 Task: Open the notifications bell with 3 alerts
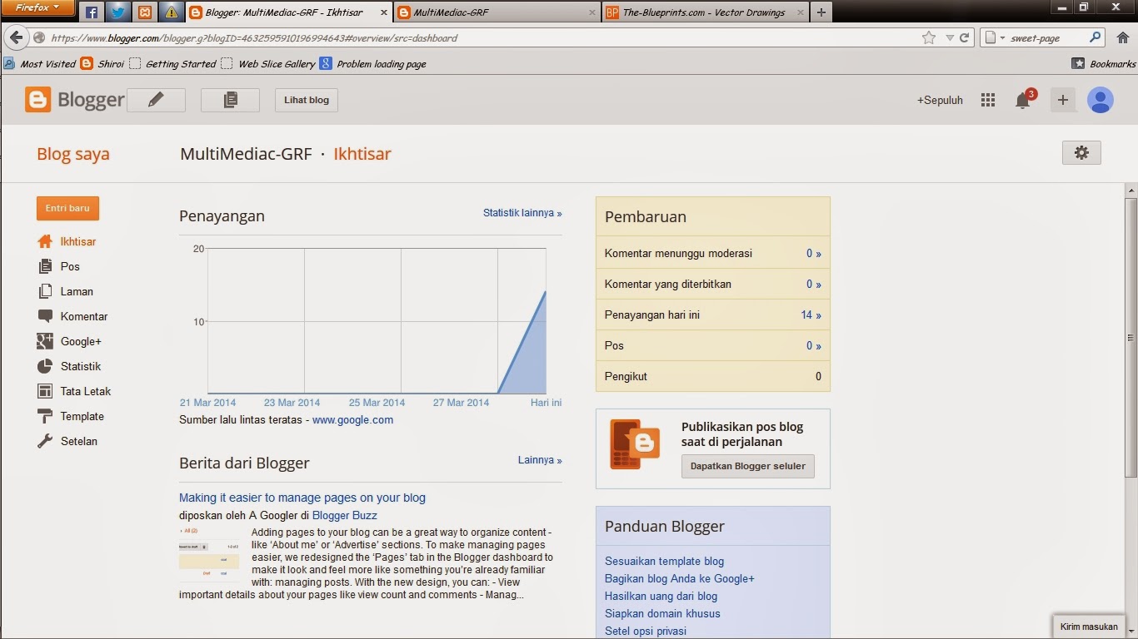(1023, 100)
